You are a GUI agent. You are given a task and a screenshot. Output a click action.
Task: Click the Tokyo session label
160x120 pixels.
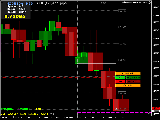click(103, 3)
